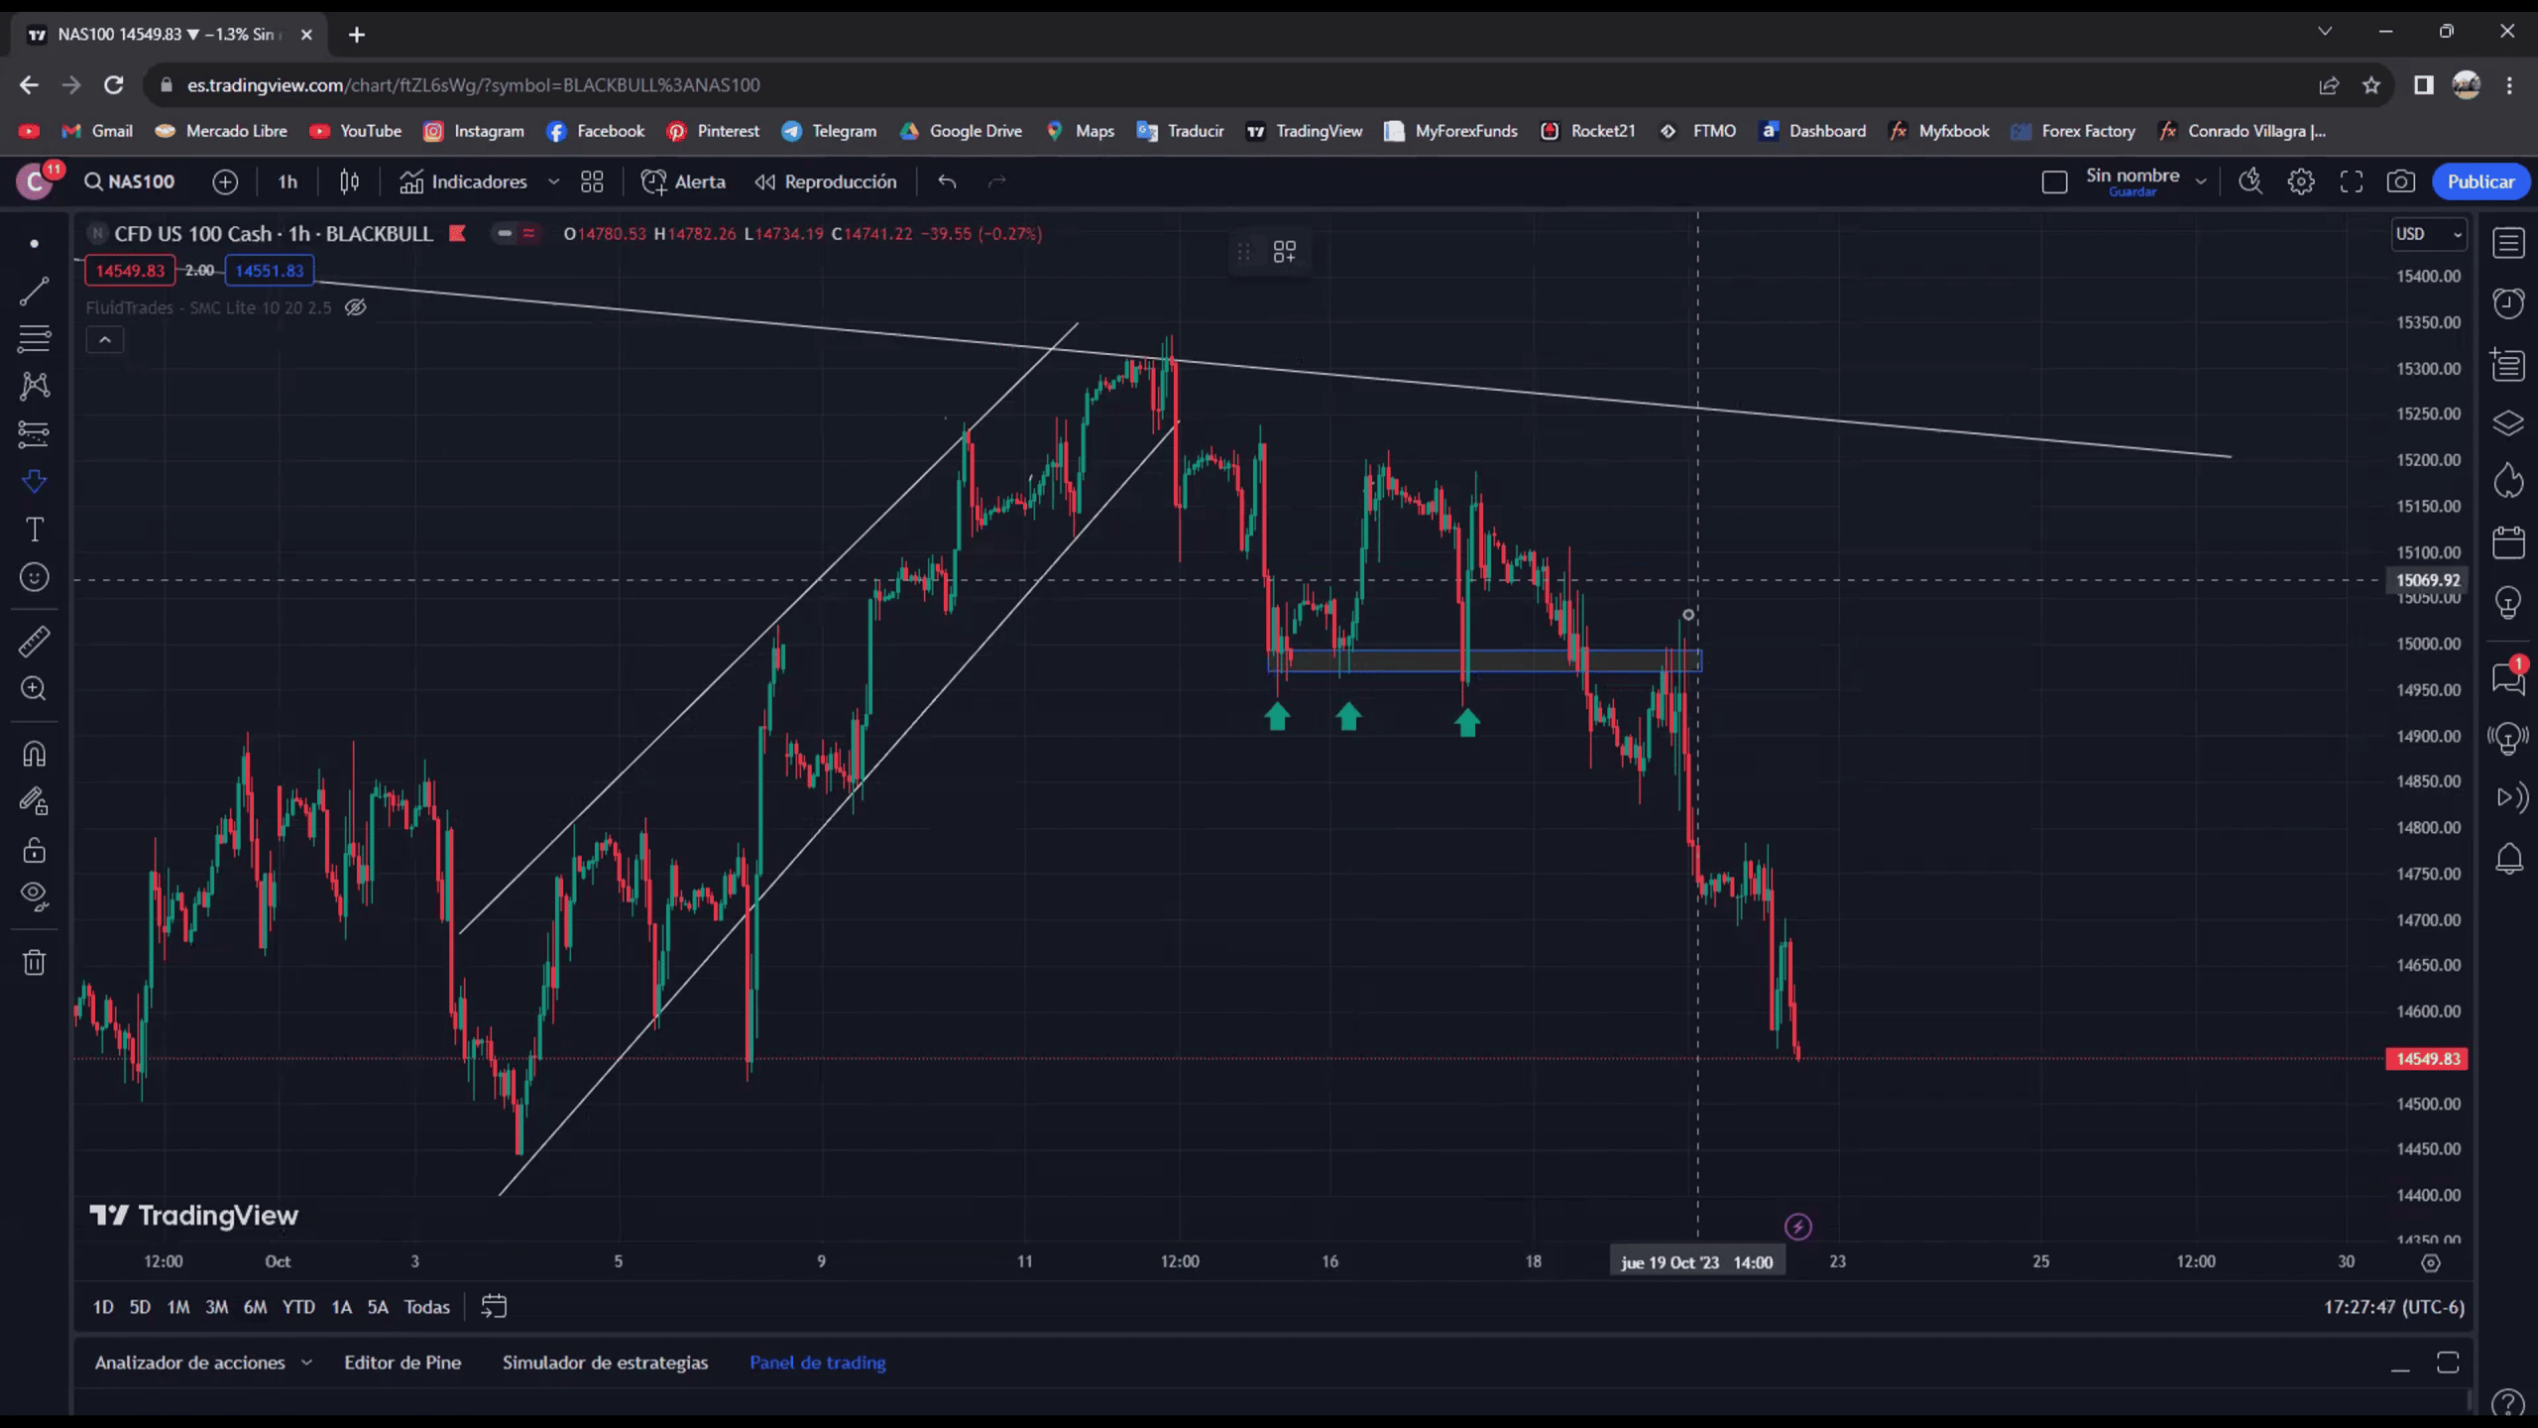Screen dimensions: 2538x1428
Task: Take a chart snapshot with camera icon
Action: tap(2400, 181)
